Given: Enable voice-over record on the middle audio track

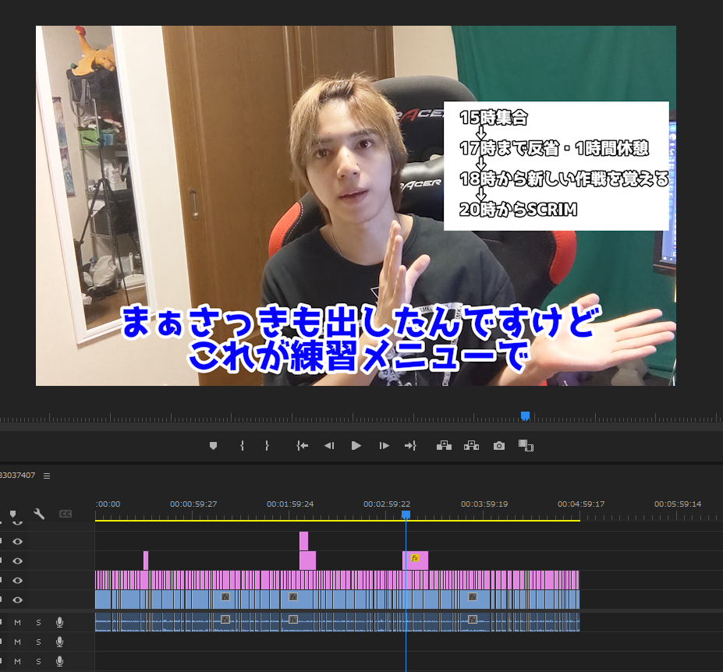Looking at the screenshot, I should coord(59,642).
